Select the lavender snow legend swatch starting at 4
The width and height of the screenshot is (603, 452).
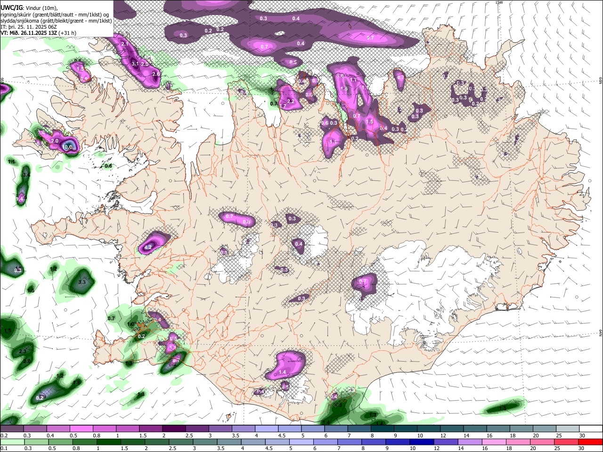coord(267,429)
